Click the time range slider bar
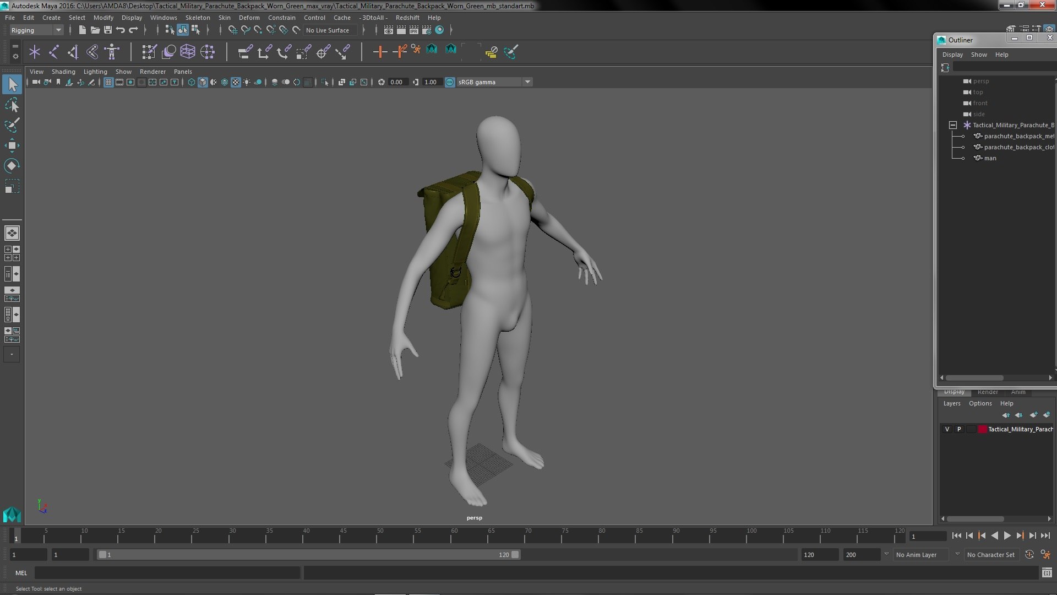 308,555
